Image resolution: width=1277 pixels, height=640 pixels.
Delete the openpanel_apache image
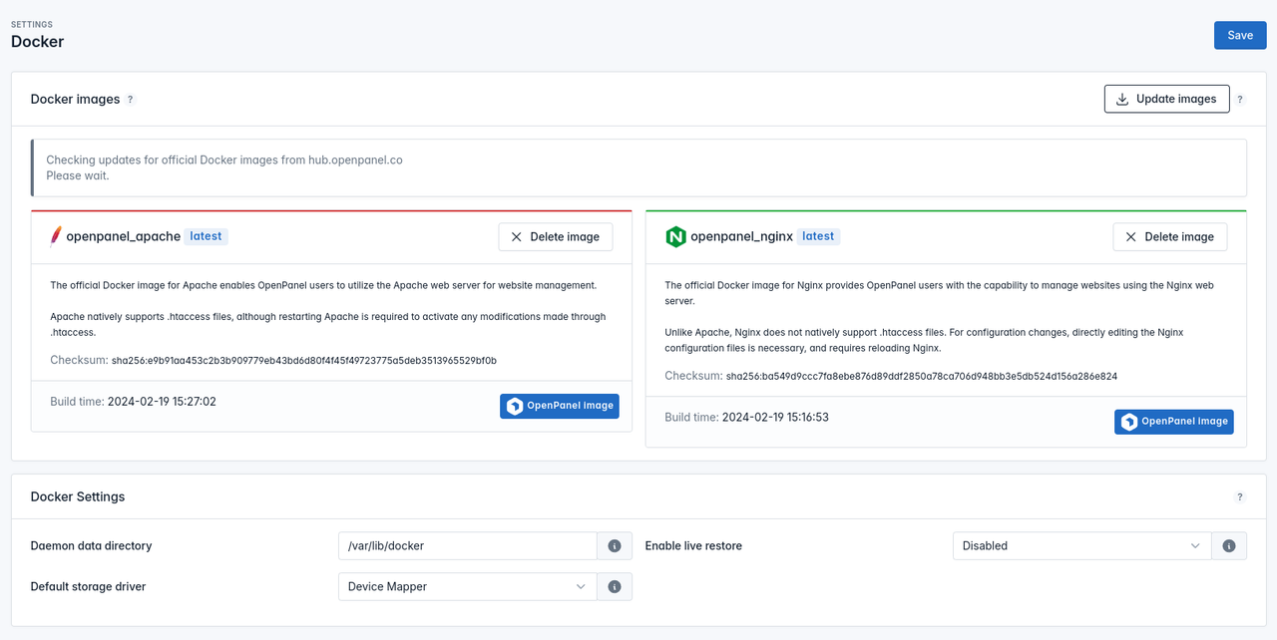556,236
